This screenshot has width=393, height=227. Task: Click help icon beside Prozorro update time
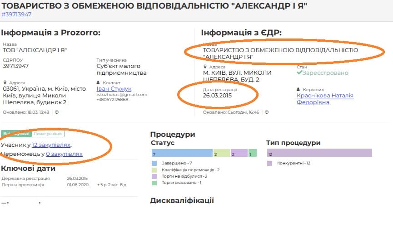(57, 112)
